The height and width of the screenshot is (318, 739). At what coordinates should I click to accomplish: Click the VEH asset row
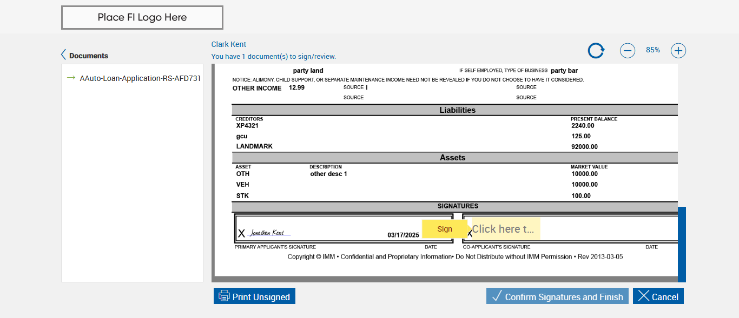pyautogui.click(x=243, y=185)
